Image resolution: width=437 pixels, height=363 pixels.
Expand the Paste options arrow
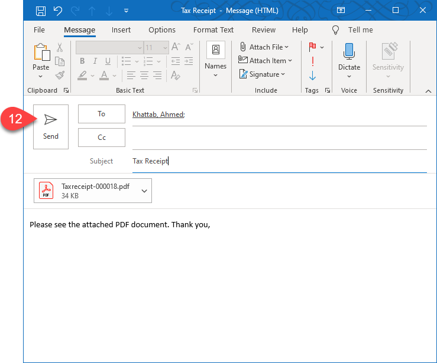[41, 76]
